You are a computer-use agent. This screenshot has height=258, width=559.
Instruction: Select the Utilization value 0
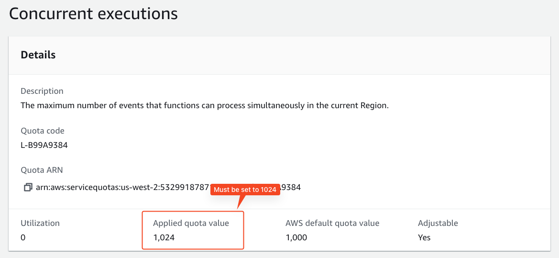[x=23, y=237]
